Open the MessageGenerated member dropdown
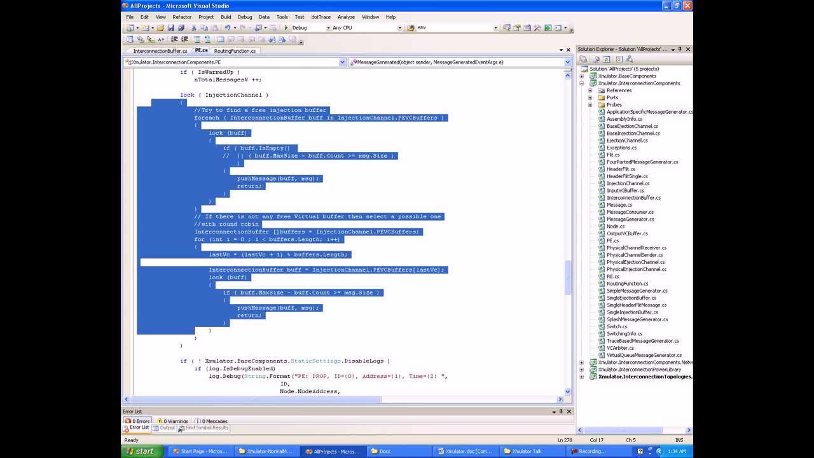This screenshot has width=814, height=458. (x=567, y=62)
